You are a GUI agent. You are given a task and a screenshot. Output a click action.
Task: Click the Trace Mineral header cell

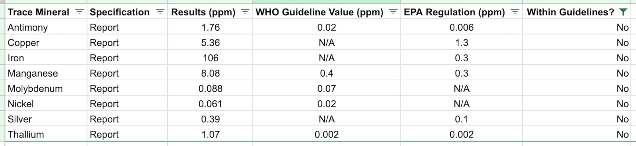(x=39, y=12)
